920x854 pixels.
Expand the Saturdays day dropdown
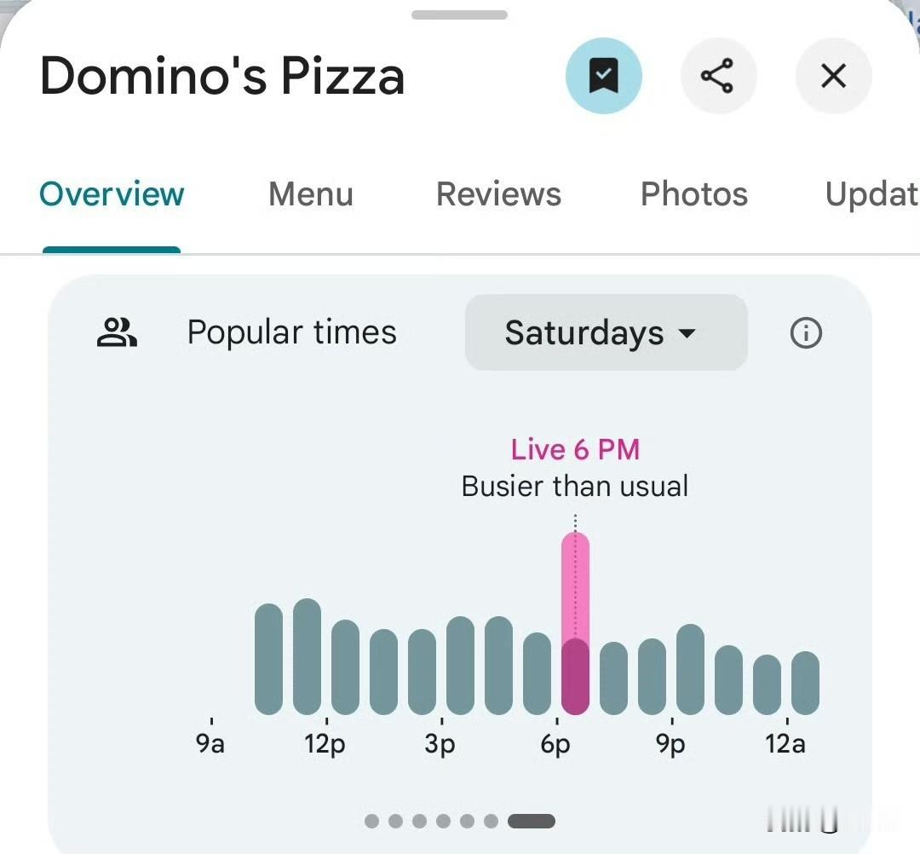(607, 332)
